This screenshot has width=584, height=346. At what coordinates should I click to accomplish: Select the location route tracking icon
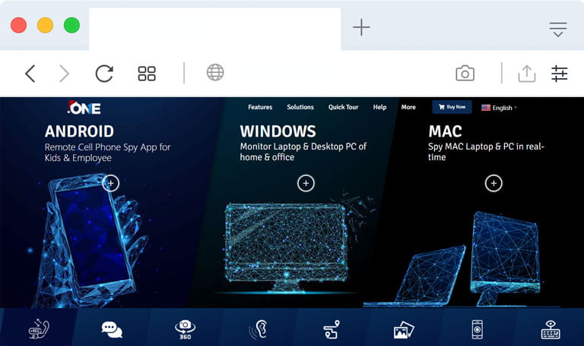pos(331,329)
